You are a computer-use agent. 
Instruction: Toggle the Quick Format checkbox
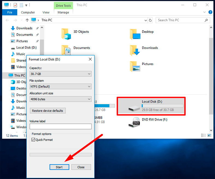click(33, 140)
